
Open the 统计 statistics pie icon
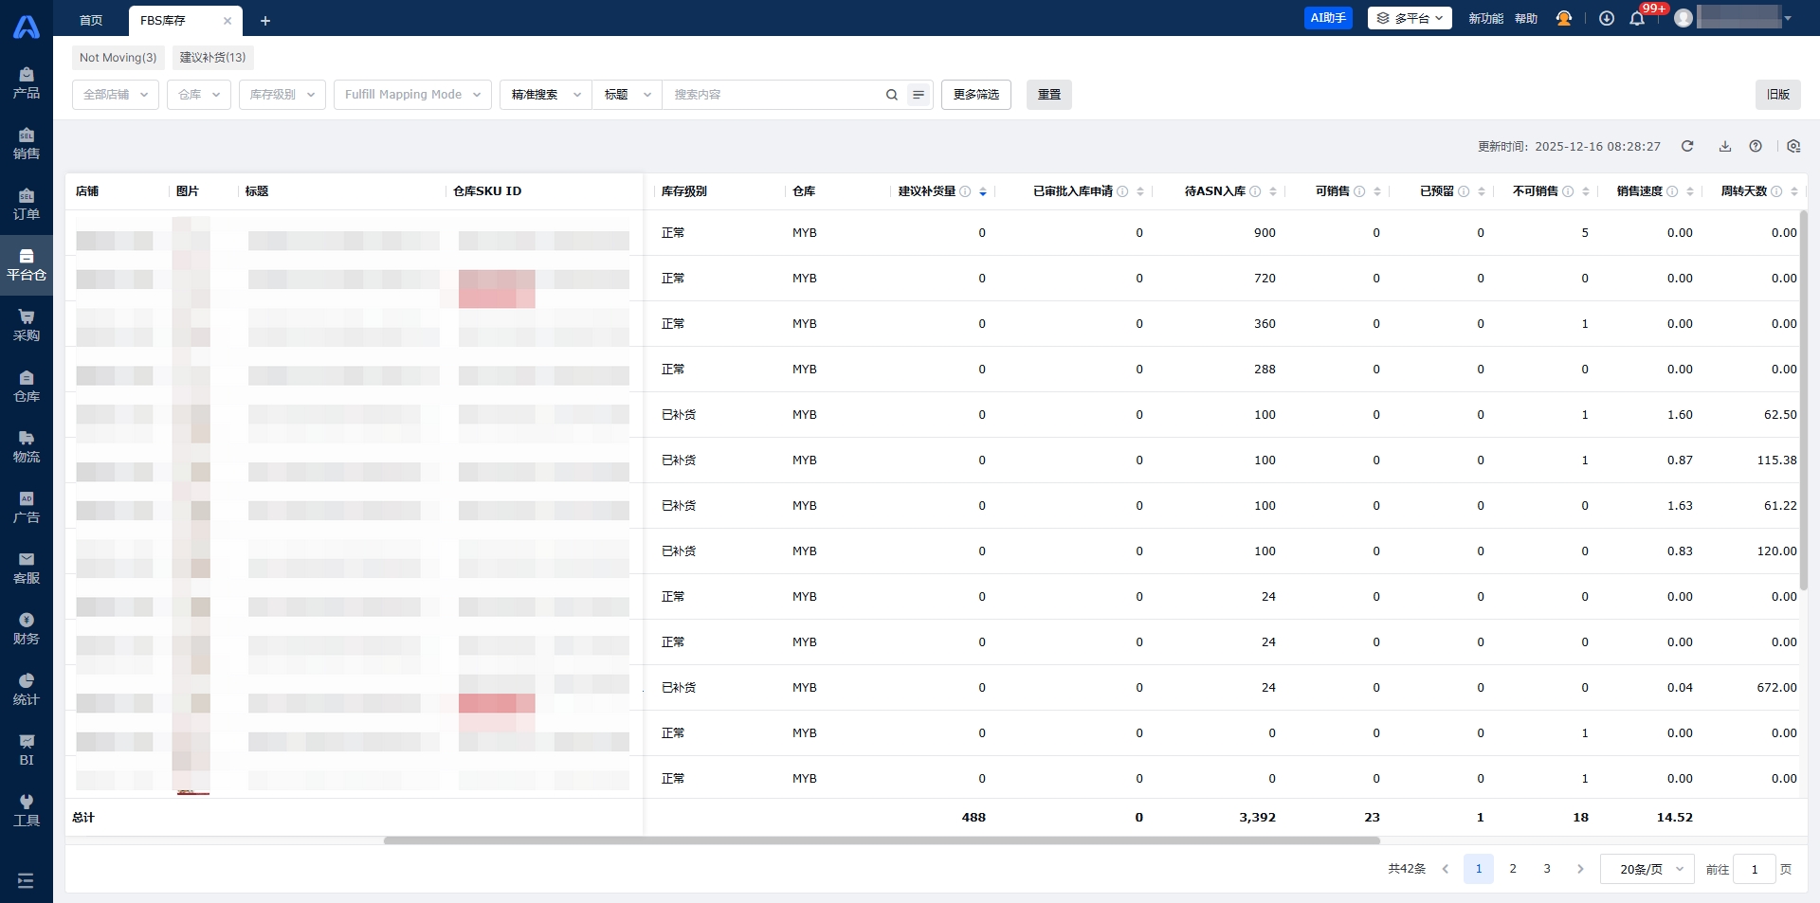[x=27, y=689]
